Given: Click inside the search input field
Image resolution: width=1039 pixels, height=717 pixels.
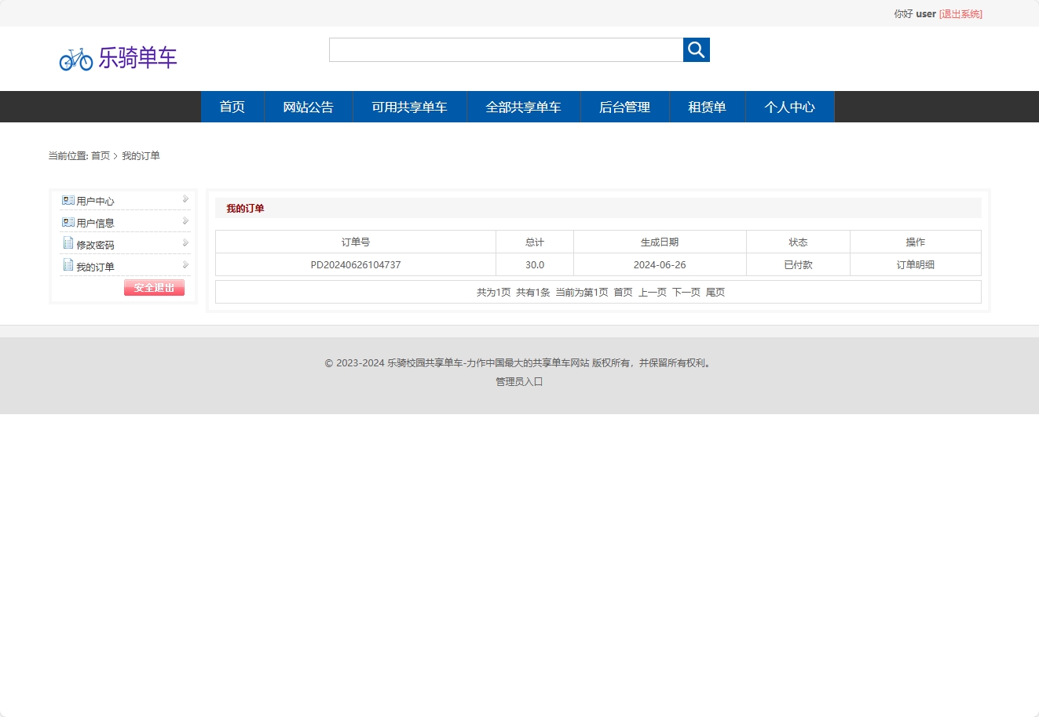Looking at the screenshot, I should [505, 49].
